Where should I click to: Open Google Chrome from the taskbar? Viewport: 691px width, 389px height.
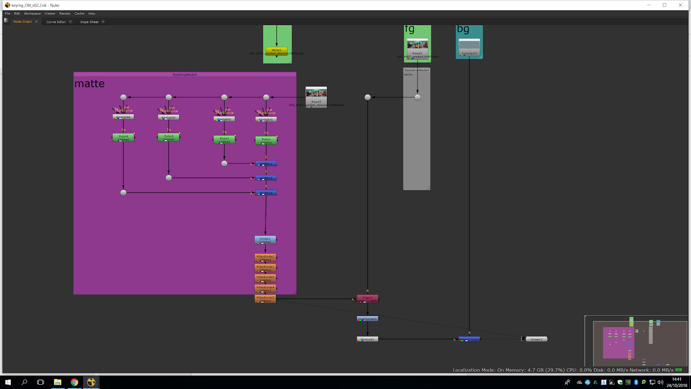74,382
